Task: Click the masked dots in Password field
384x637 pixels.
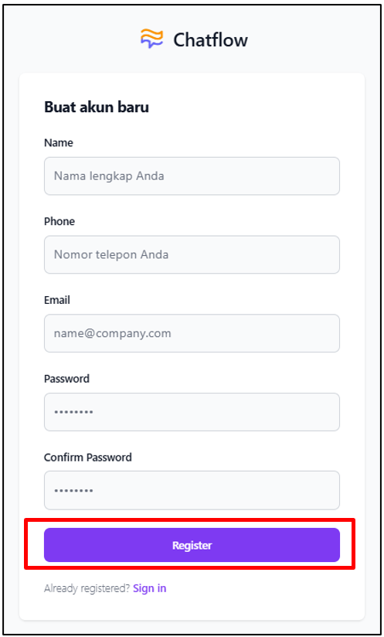Action: pyautogui.click(x=74, y=412)
